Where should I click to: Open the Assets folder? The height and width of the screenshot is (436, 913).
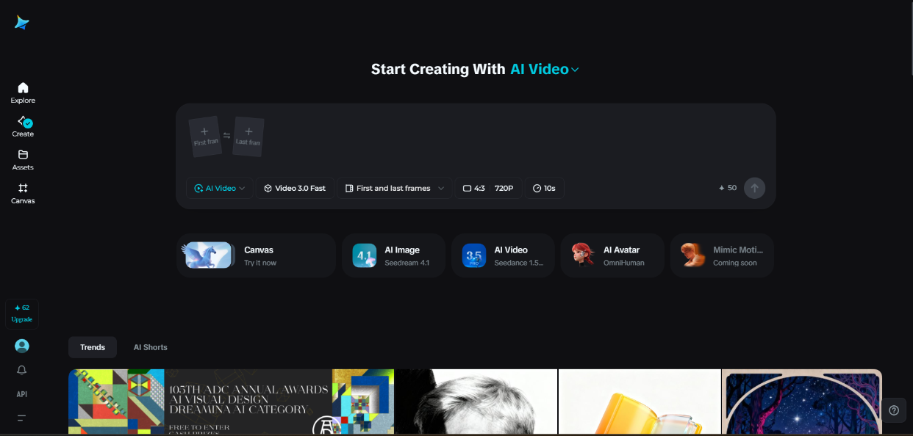pyautogui.click(x=23, y=160)
